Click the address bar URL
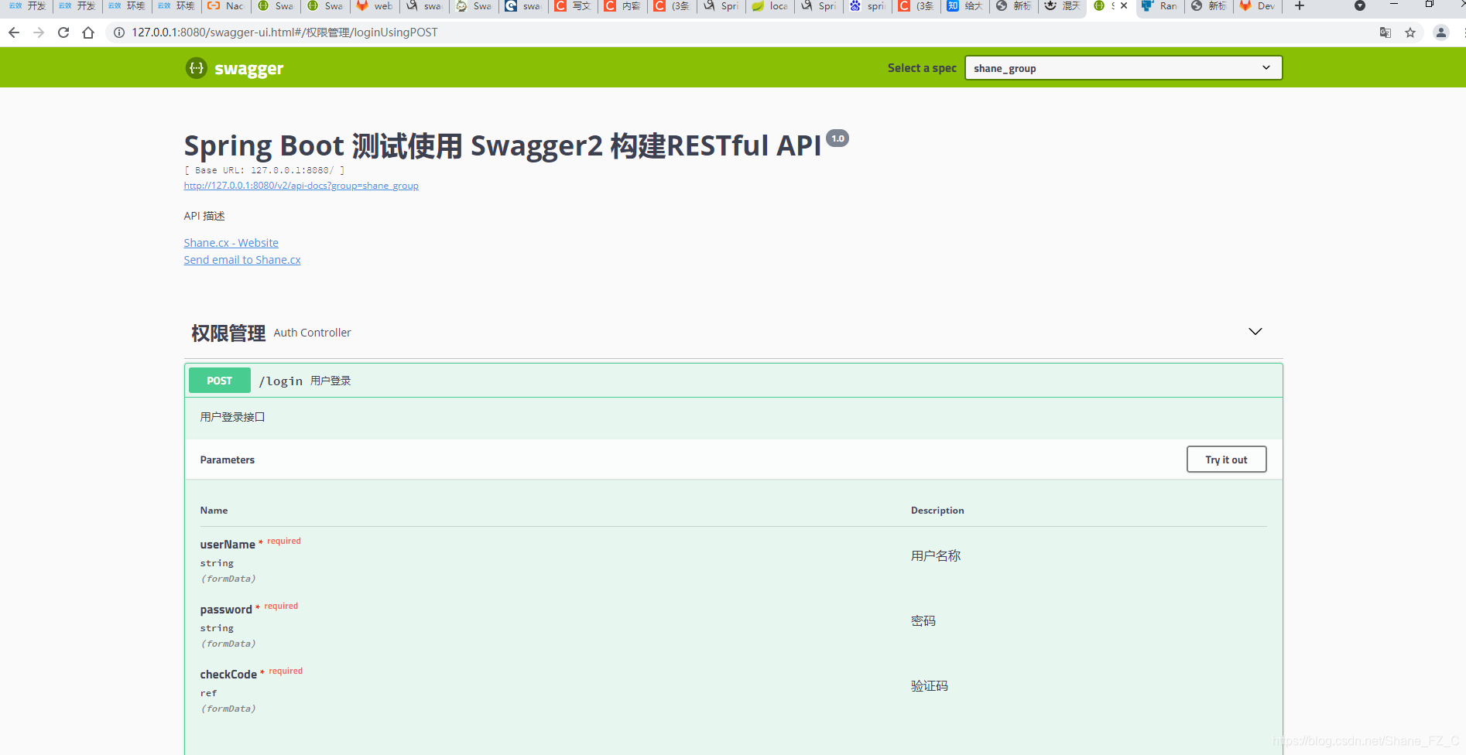The image size is (1466, 755). pos(284,32)
